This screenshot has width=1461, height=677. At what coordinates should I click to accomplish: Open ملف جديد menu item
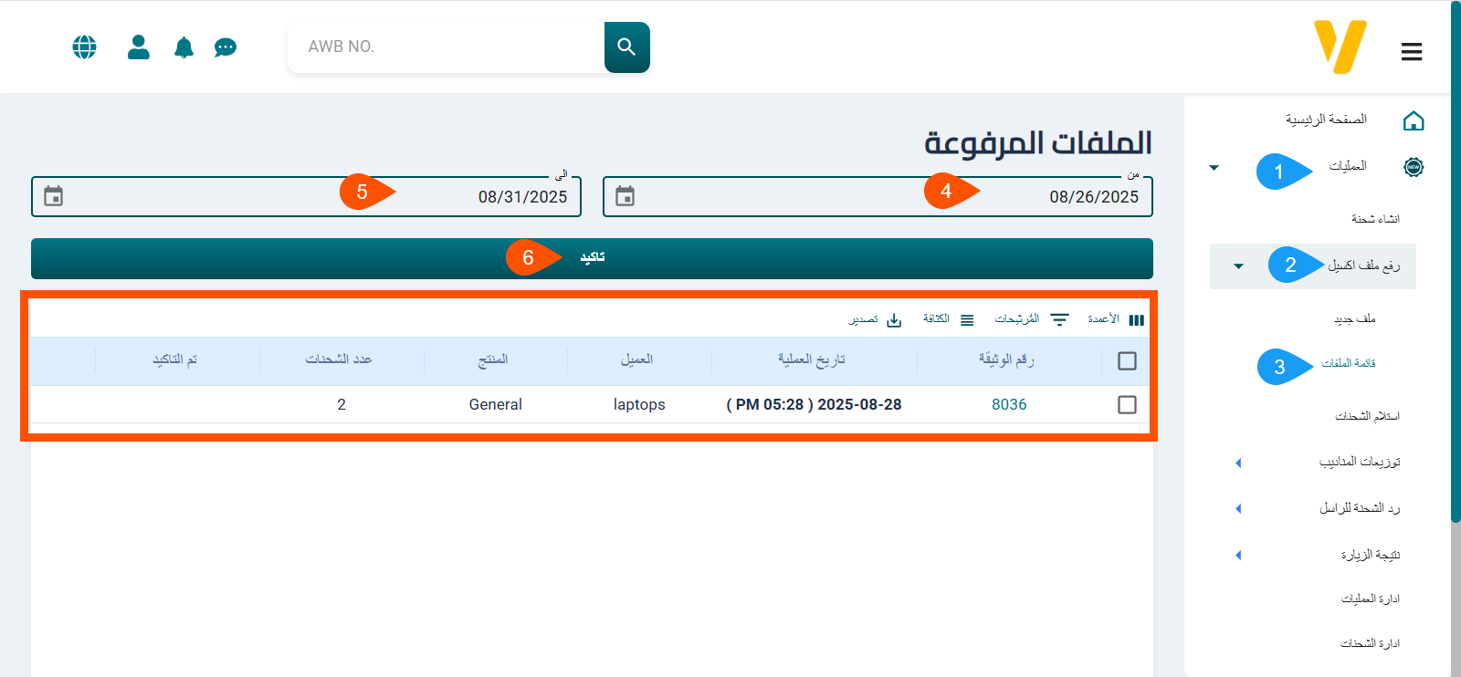pyautogui.click(x=1354, y=318)
